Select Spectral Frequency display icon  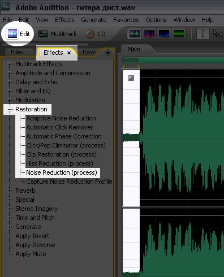pyautogui.click(x=149, y=34)
